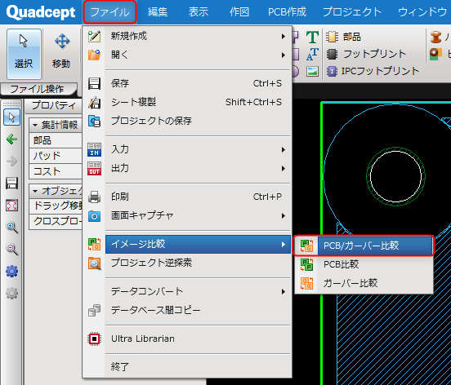Click the 出力 OUT icon

[94, 168]
